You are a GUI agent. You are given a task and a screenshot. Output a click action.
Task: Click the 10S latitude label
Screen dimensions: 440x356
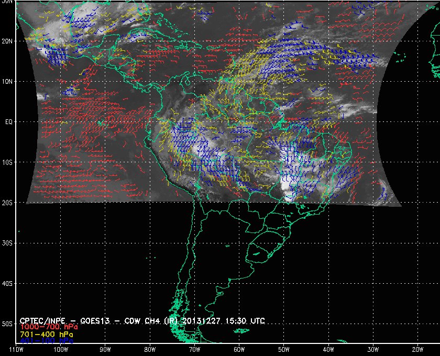[7, 162]
